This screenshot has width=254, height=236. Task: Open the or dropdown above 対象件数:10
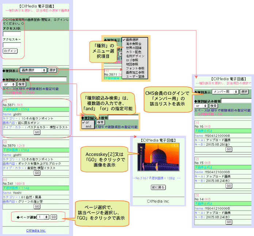tap(201, 106)
